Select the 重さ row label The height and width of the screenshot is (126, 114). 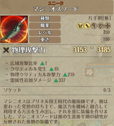(x=45, y=40)
